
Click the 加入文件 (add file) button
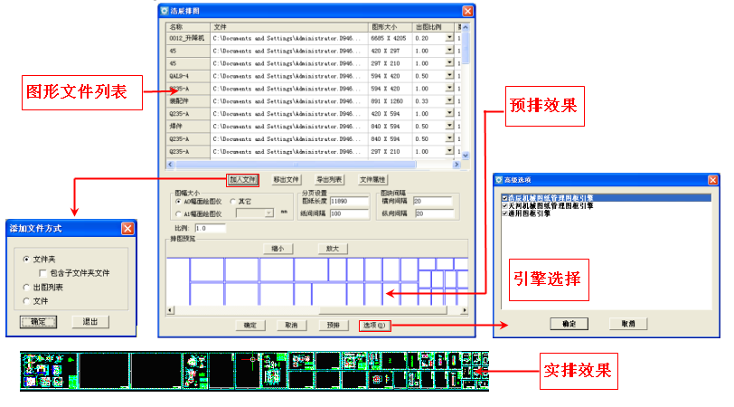[x=242, y=180]
